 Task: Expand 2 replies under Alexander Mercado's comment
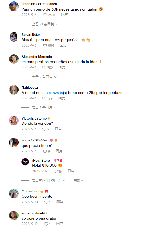click(x=44, y=77)
